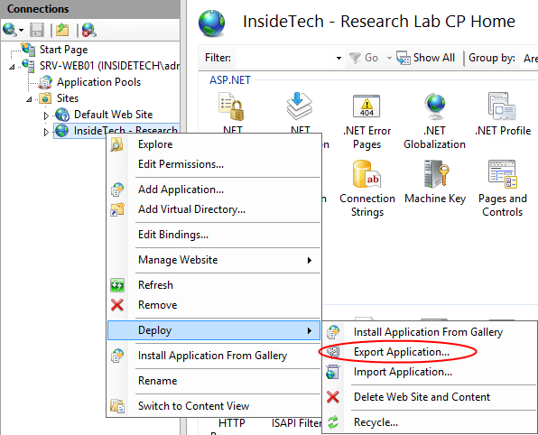Screen dimensions: 538x435
Task: Open the .NET Profile feature icon
Action: pos(502,106)
